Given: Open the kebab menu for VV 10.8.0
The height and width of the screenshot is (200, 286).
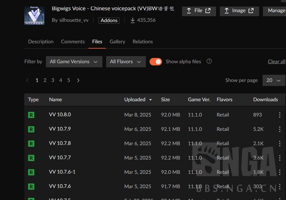Looking at the screenshot, I should (280, 115).
